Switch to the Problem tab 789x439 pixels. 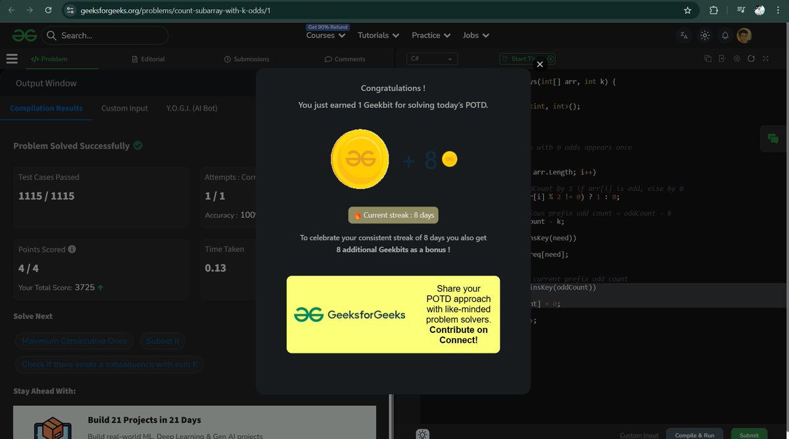[x=49, y=59]
